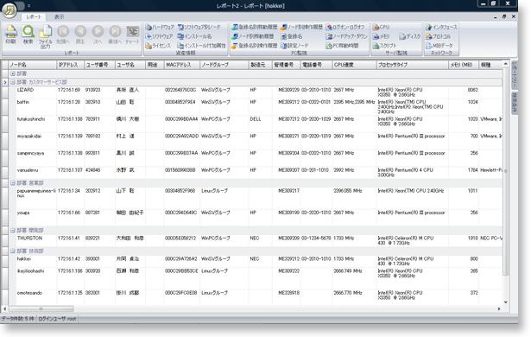This screenshot has height=337, width=531.
Task: Open the スクリプト script report
Action: click(x=384, y=46)
